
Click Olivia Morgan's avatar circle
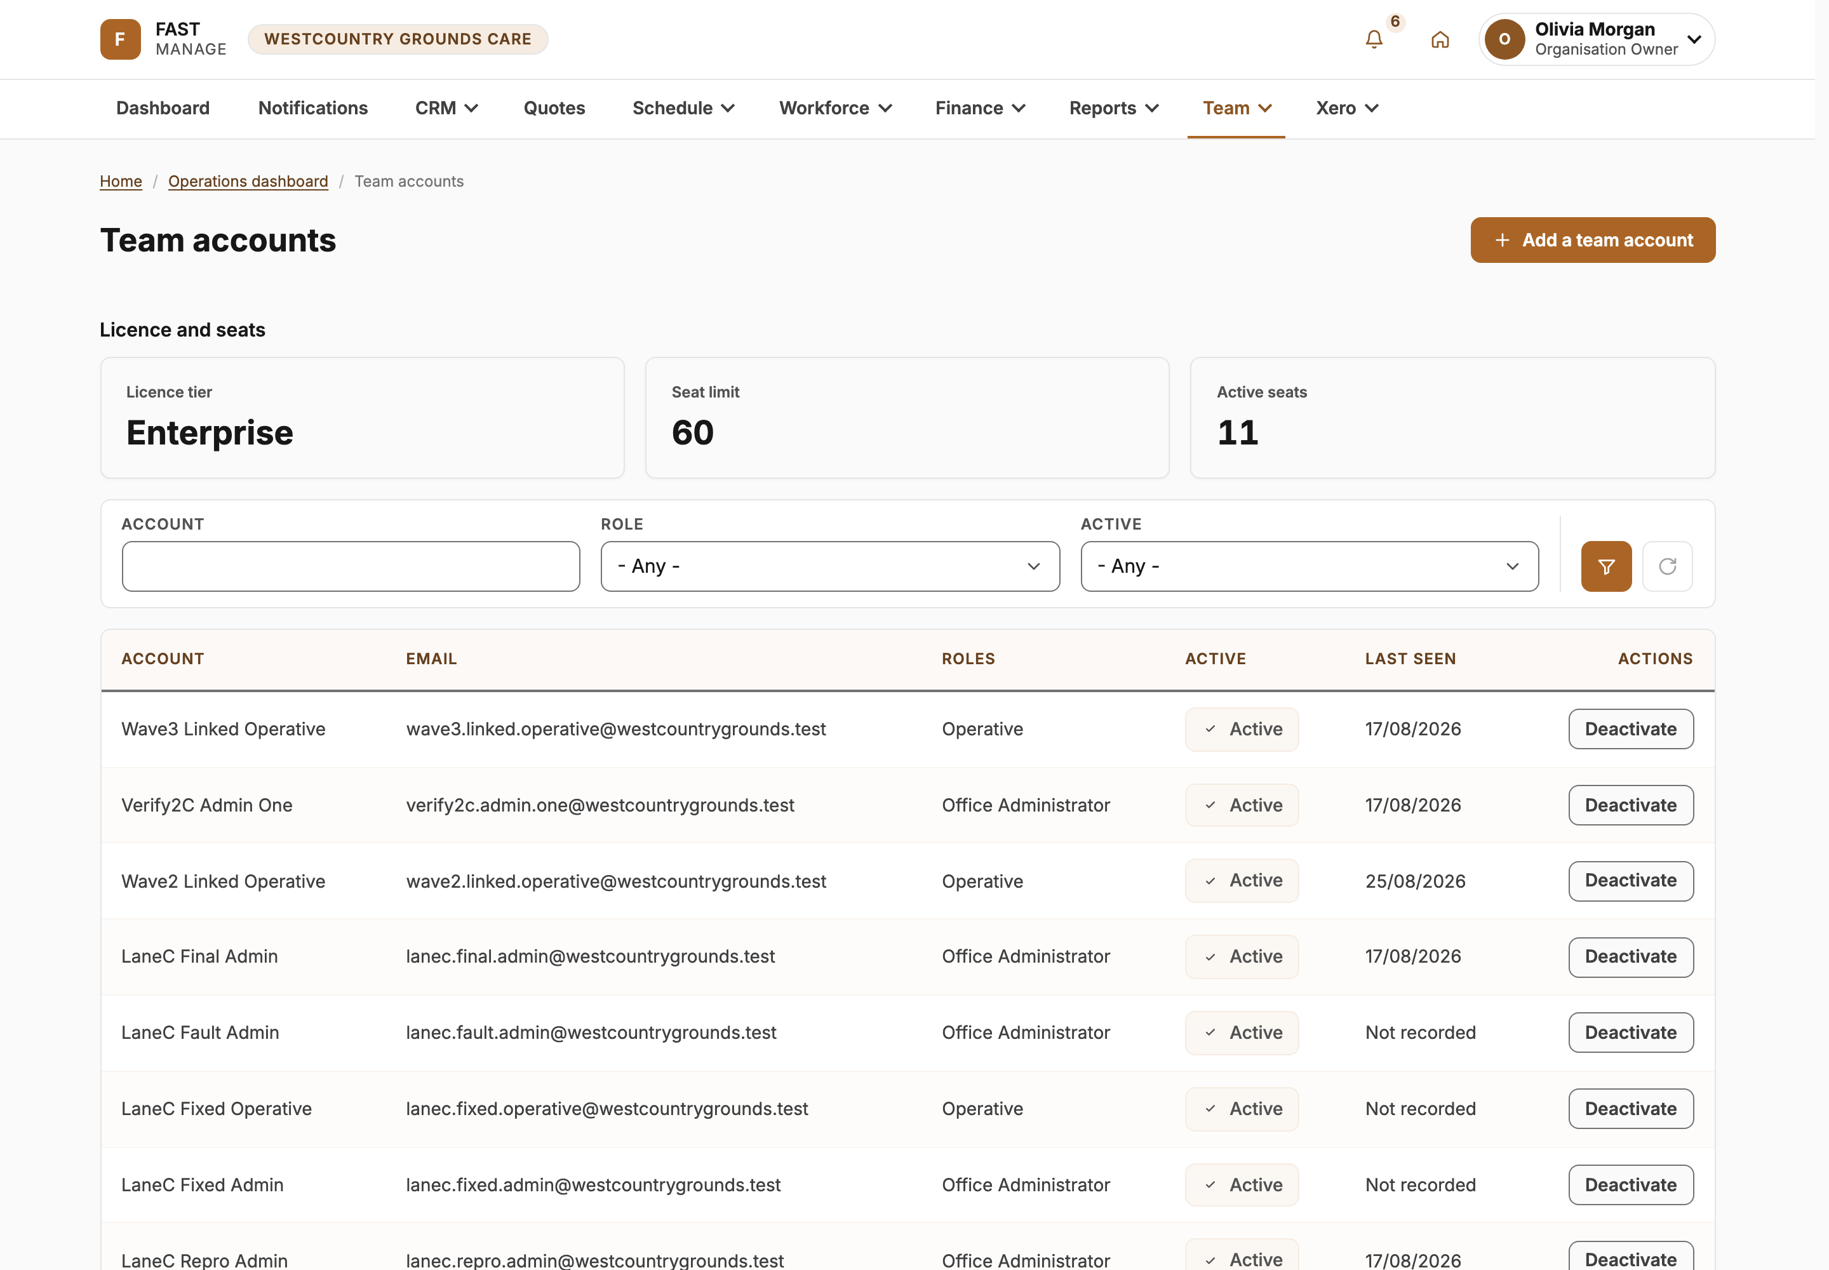[1504, 39]
